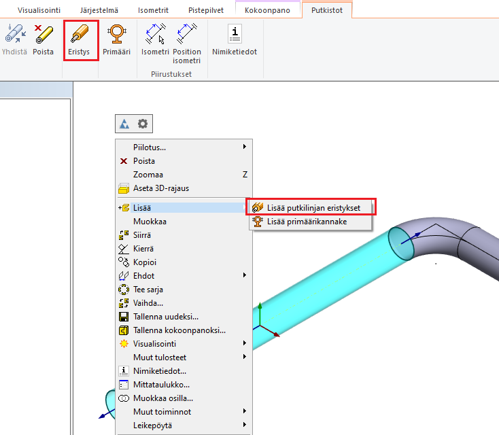
Task: Choose Lisää putkilinjan eristykset
Action: [x=313, y=207]
